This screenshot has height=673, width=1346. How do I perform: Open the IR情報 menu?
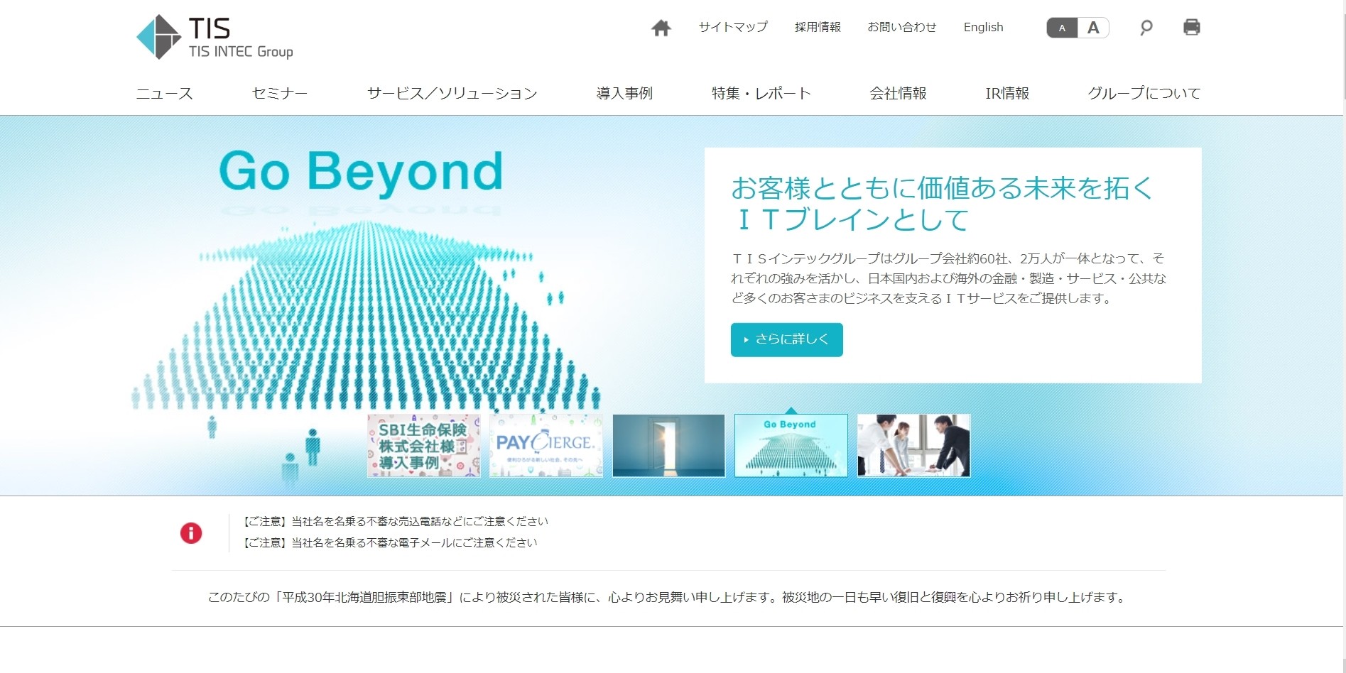coord(1007,93)
